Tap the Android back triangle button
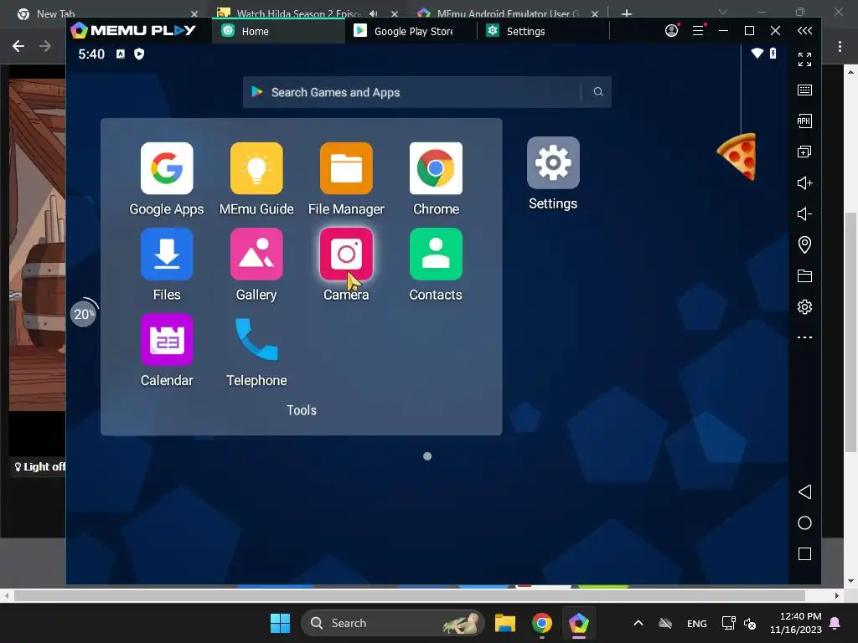 pos(804,491)
